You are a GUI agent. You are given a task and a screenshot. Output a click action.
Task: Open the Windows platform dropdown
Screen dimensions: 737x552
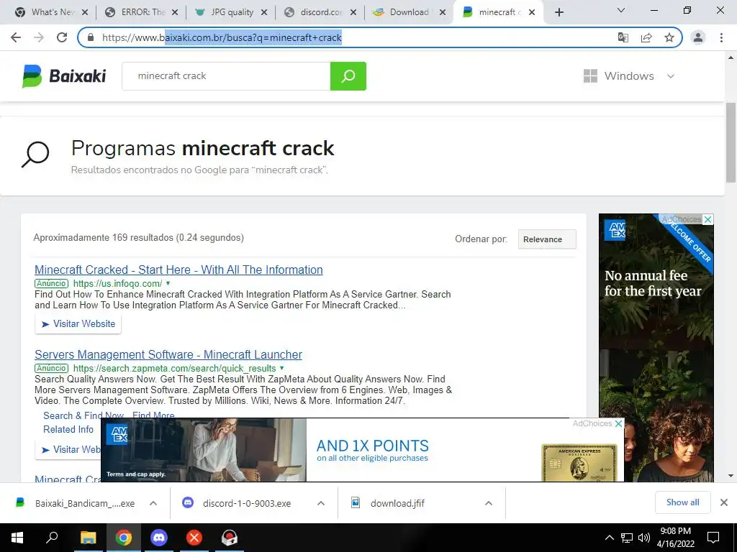[x=629, y=76]
